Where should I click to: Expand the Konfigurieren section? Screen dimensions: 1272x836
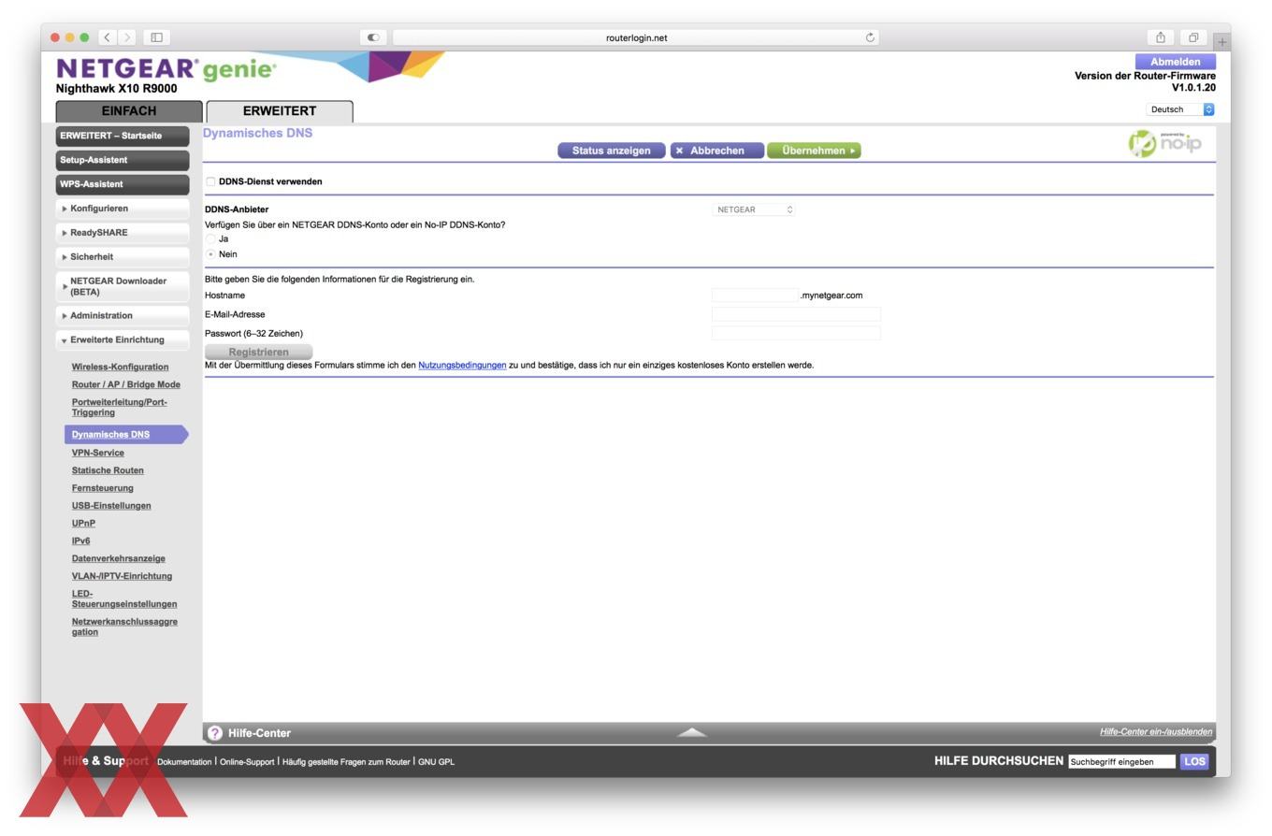tap(123, 209)
